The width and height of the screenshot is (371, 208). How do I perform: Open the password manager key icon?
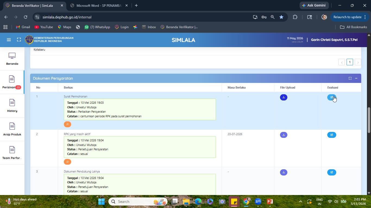(x=264, y=17)
